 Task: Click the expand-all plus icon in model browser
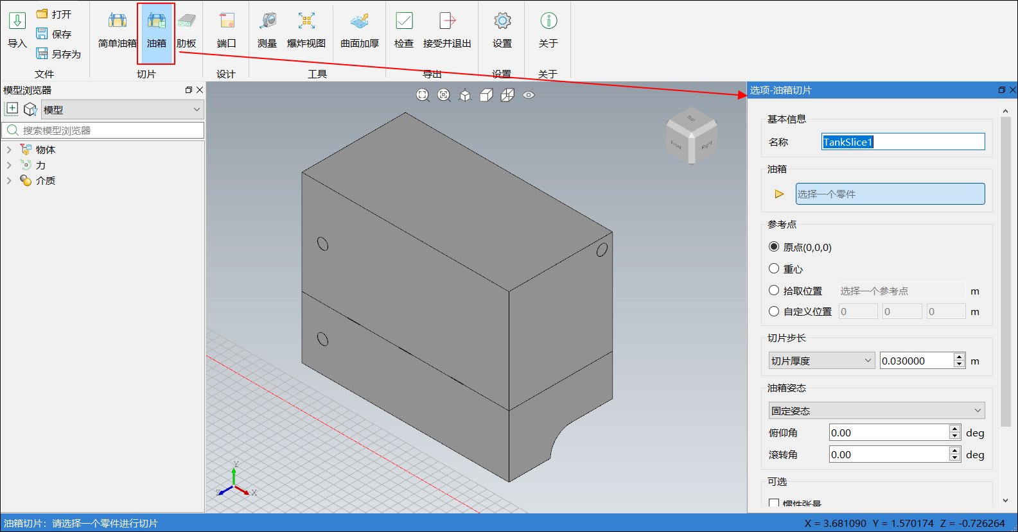12,109
